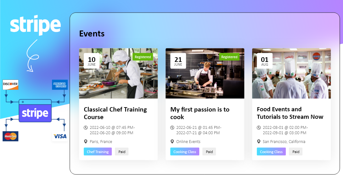Click the large Stripe logo
This screenshot has height=187, width=343.
[35, 25]
